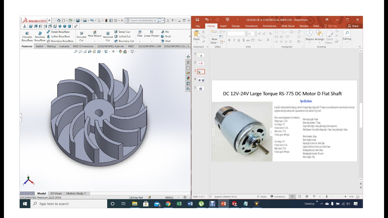The image size is (388, 218).
Task: Toggle Underline formatting in PowerPoint
Action: pyautogui.click(x=239, y=40)
